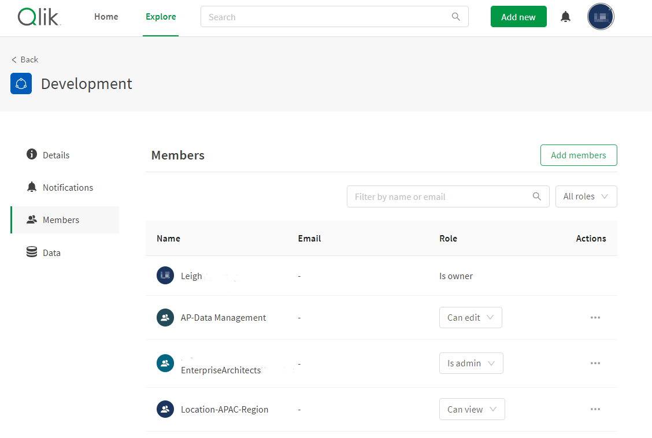
Task: Open the notifications bell in header
Action: (565, 17)
